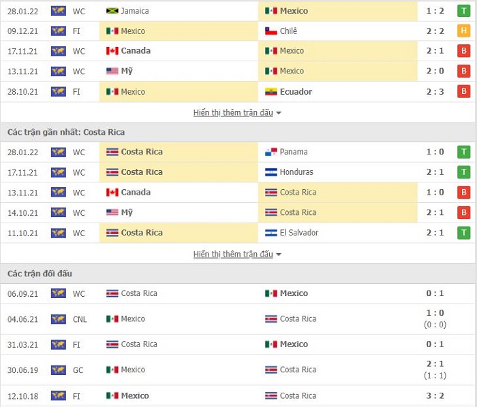Screen dimensions: 477x407
Task: Click the Panama flag icon
Action: (271, 152)
